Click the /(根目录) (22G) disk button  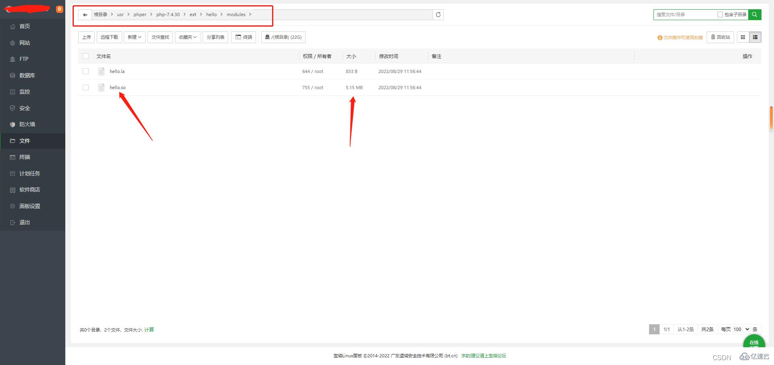point(283,37)
